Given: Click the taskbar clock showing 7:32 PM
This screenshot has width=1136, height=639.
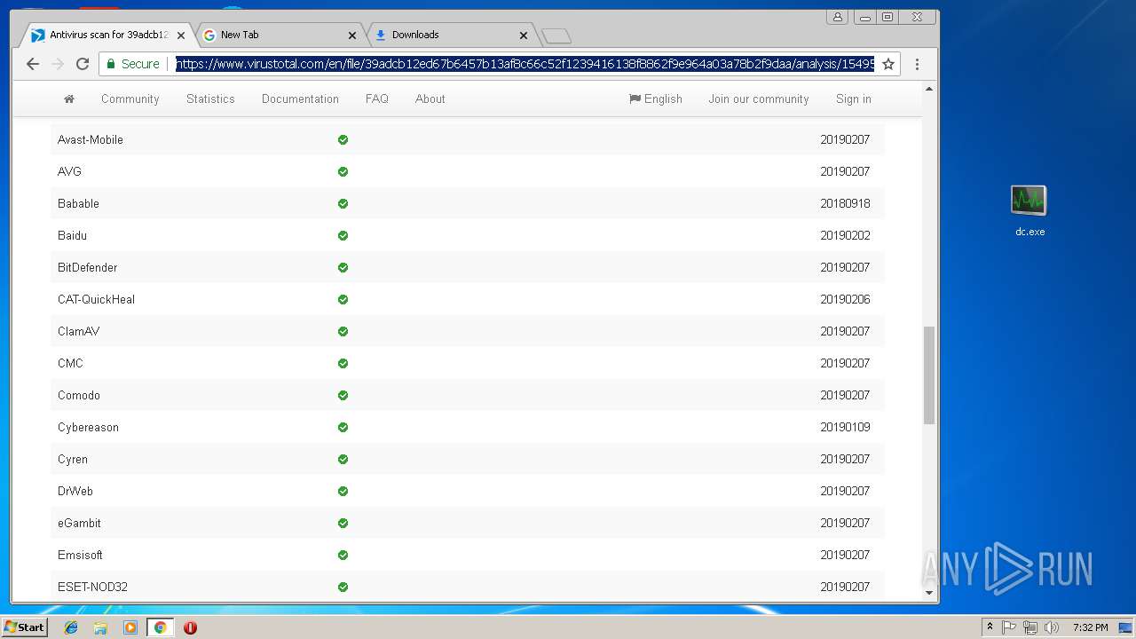Looking at the screenshot, I should 1090,627.
